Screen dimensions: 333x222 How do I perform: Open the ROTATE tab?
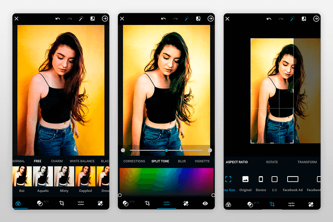click(272, 162)
